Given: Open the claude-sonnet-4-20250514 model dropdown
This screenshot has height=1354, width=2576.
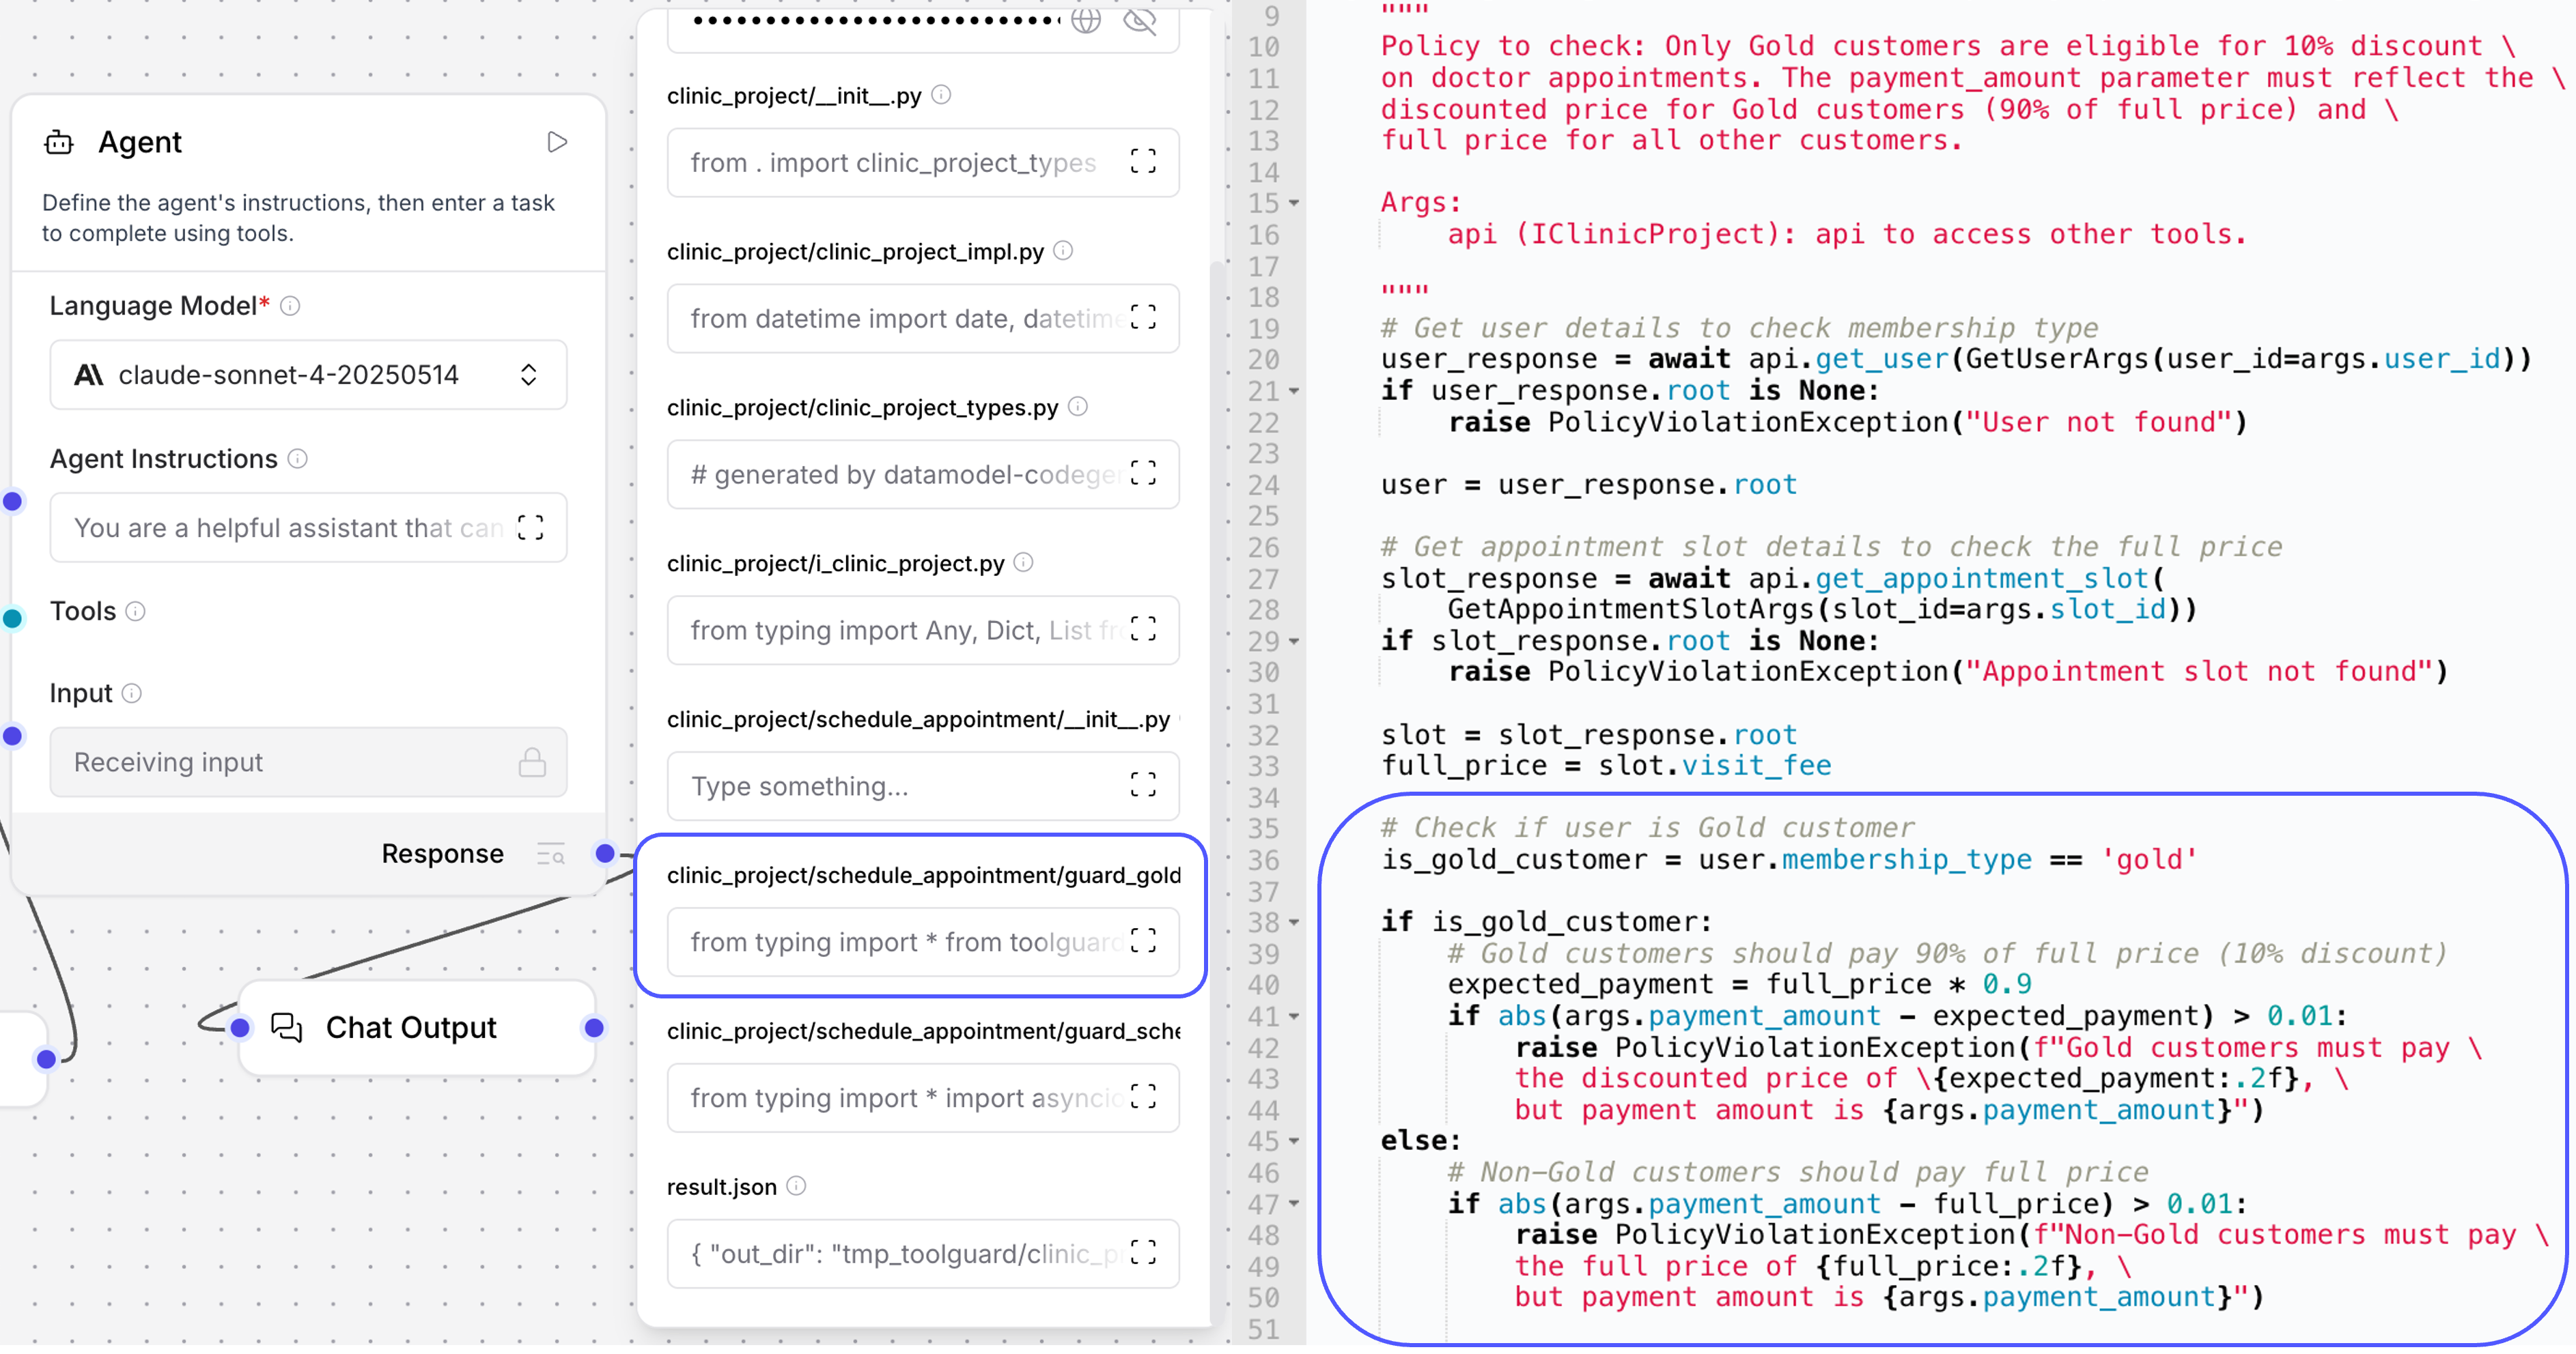Looking at the screenshot, I should (x=308, y=375).
